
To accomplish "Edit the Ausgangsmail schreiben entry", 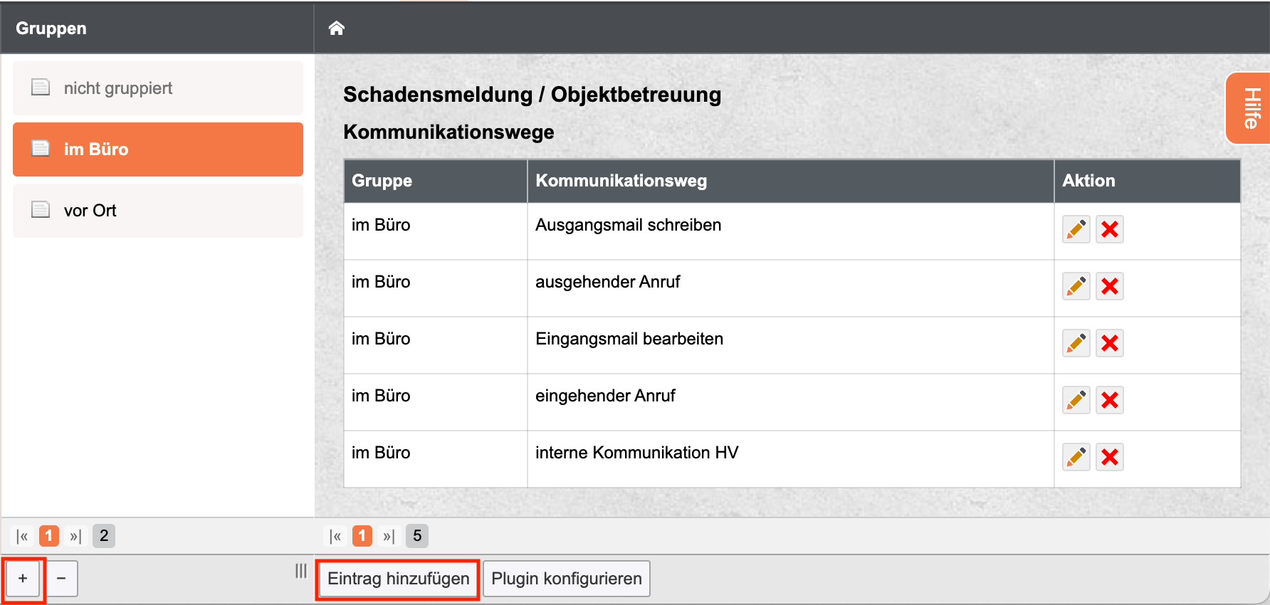I will coord(1076,229).
